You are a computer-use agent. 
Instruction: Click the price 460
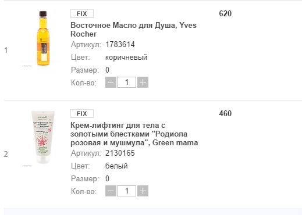(x=225, y=113)
